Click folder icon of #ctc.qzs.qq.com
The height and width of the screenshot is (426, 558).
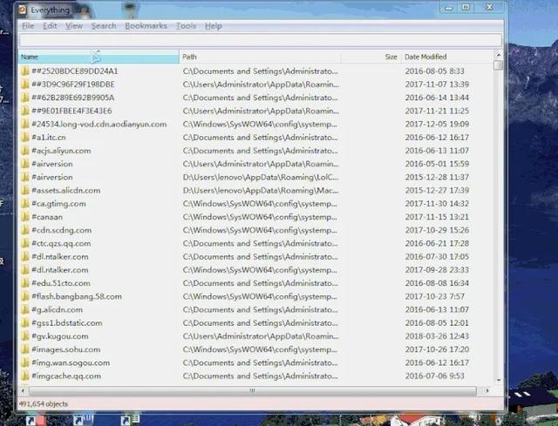(x=24, y=244)
